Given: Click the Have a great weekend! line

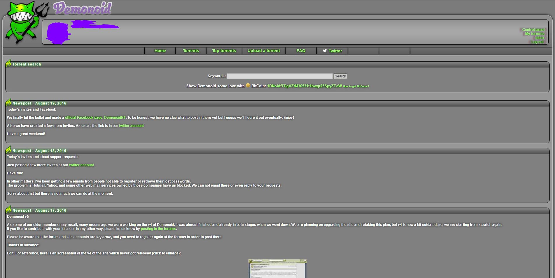Looking at the screenshot, I should point(26,134).
